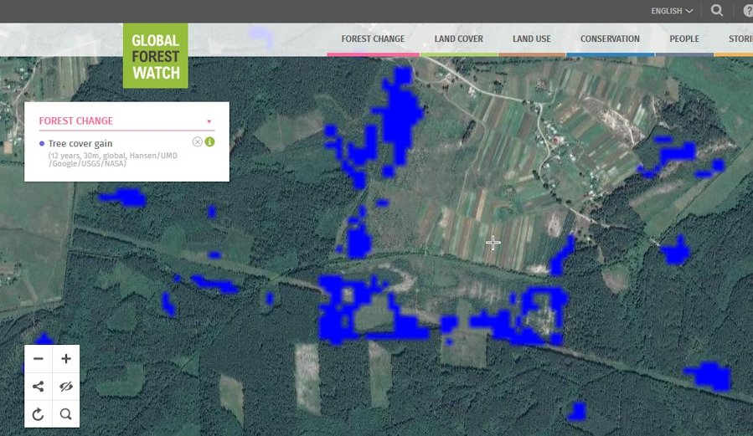Viewport: 753px width, 436px height.
Task: Click the search icon in top bar
Action: pyautogui.click(x=717, y=11)
